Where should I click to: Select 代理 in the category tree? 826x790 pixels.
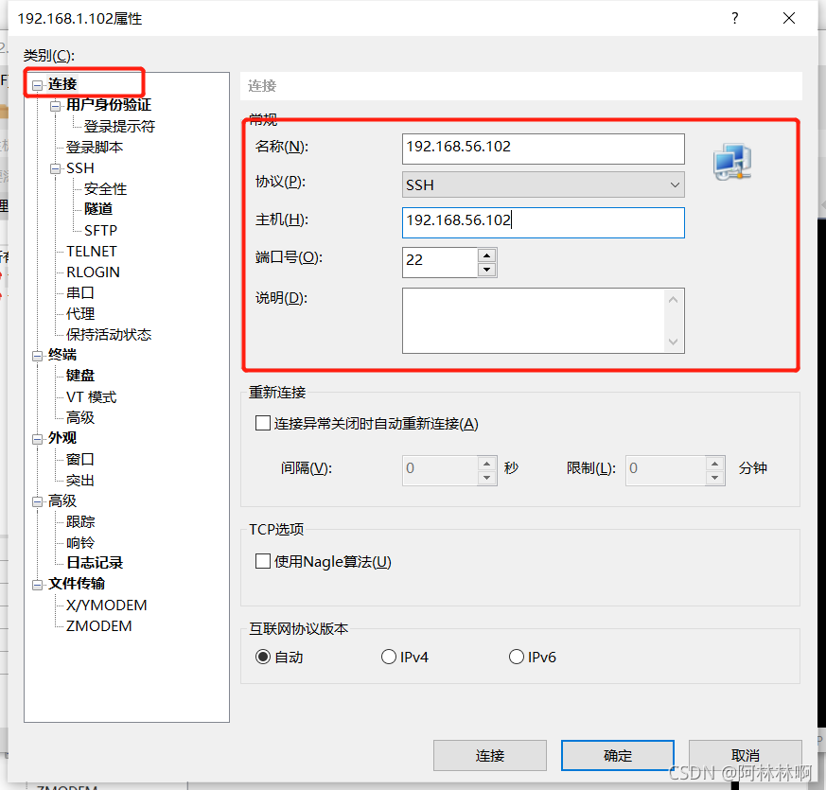[x=80, y=313]
